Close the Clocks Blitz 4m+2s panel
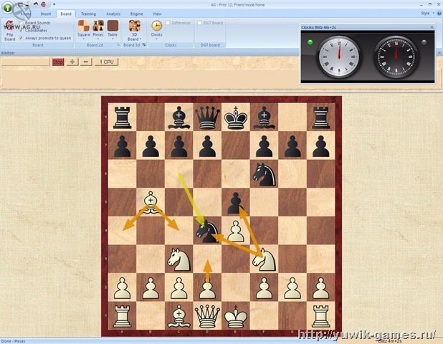Viewport: 443px width, 344px height. [432, 27]
